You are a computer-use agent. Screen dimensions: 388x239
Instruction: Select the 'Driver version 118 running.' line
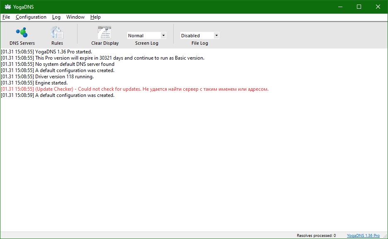click(47, 77)
